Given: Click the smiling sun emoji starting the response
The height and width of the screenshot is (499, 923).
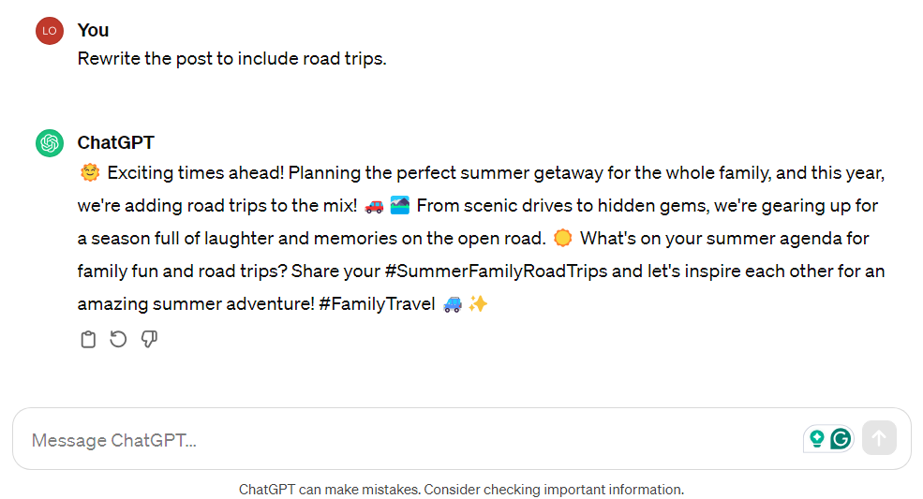Looking at the screenshot, I should [89, 173].
